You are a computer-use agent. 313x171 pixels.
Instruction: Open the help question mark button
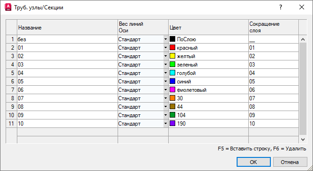(x=281, y=7)
